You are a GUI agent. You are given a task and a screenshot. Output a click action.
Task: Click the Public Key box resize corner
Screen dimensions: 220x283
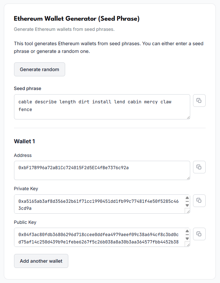pos(187,244)
